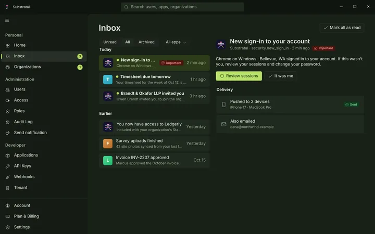
Task: Open API Keys in sidebar
Action: pos(44,166)
